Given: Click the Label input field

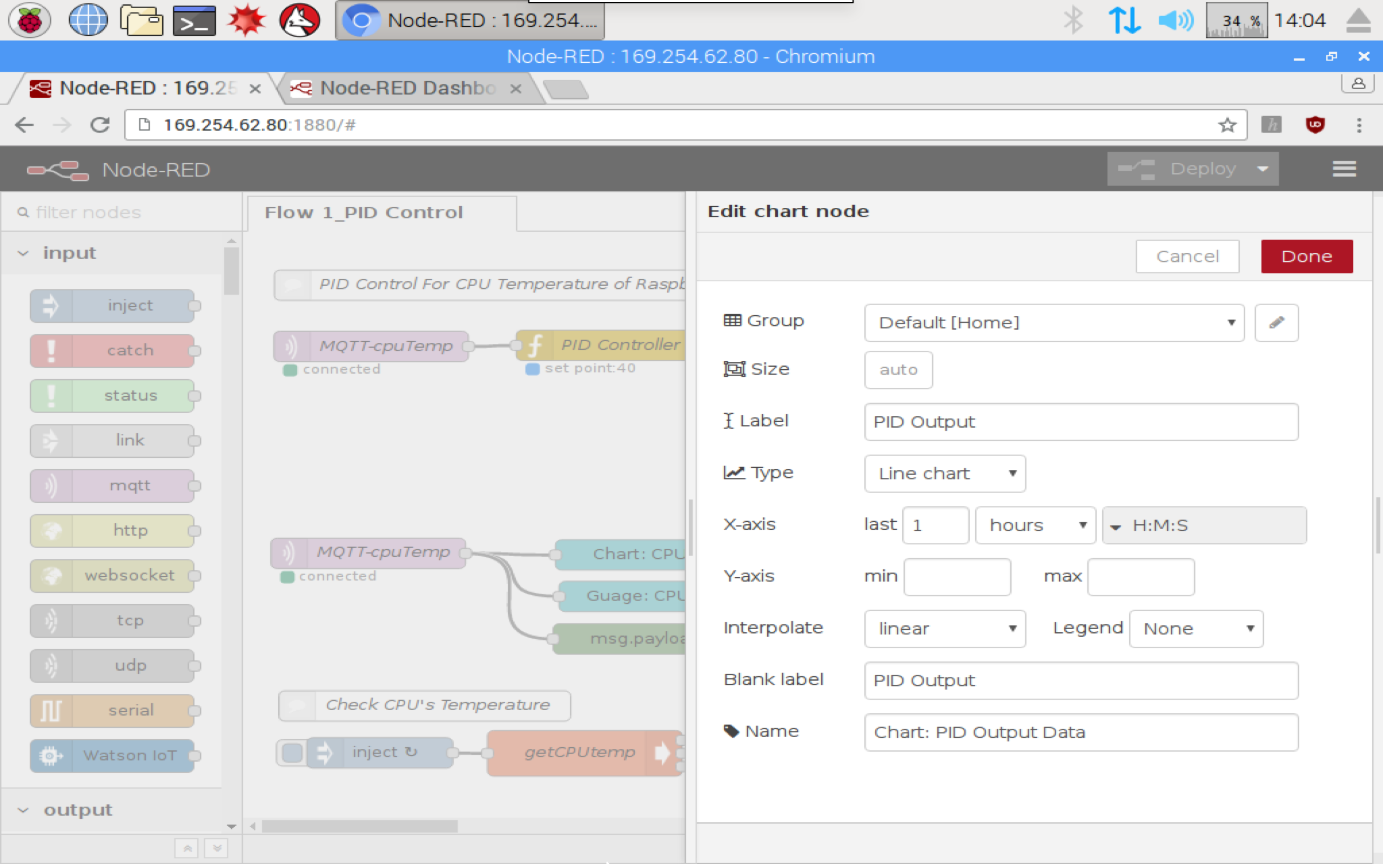Looking at the screenshot, I should (1080, 421).
